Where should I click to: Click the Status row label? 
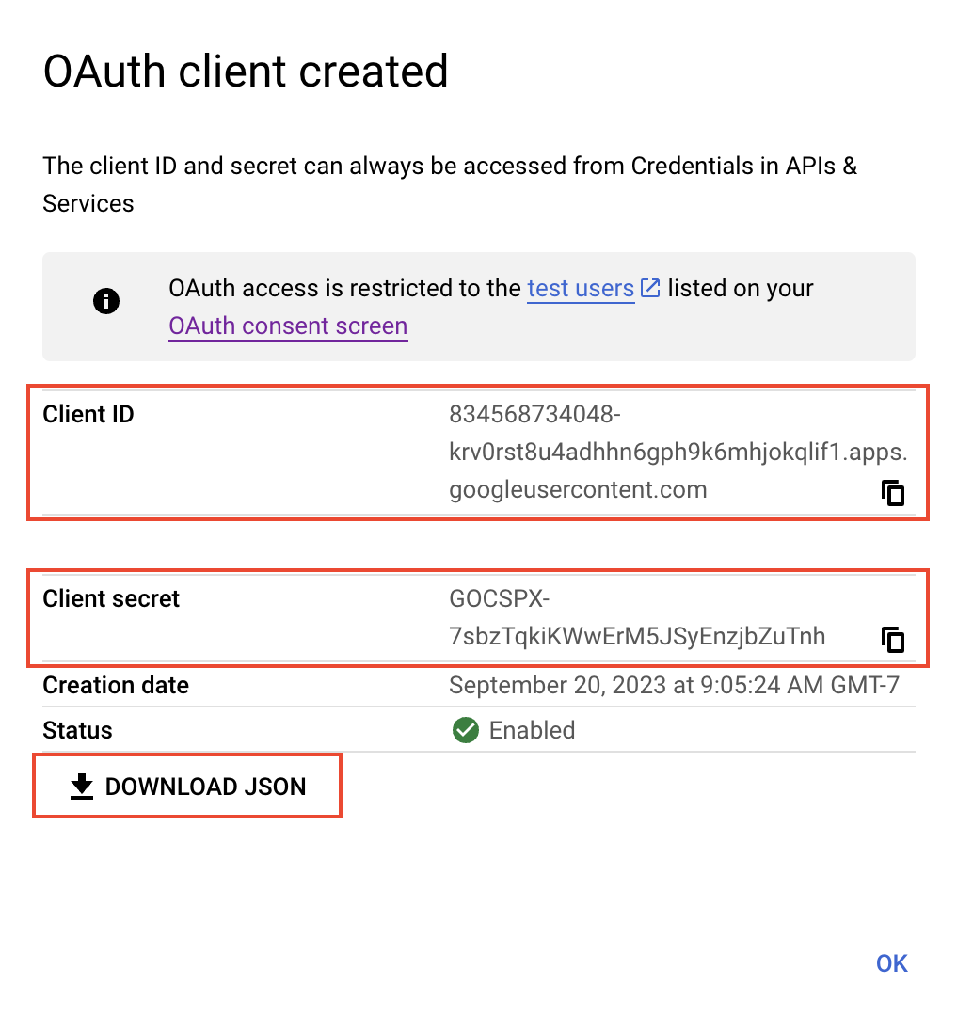(76, 730)
